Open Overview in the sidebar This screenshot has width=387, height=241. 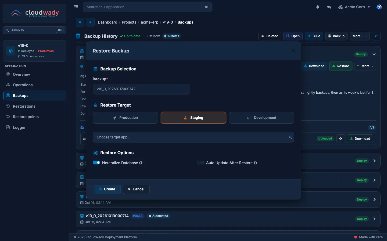coord(34,74)
